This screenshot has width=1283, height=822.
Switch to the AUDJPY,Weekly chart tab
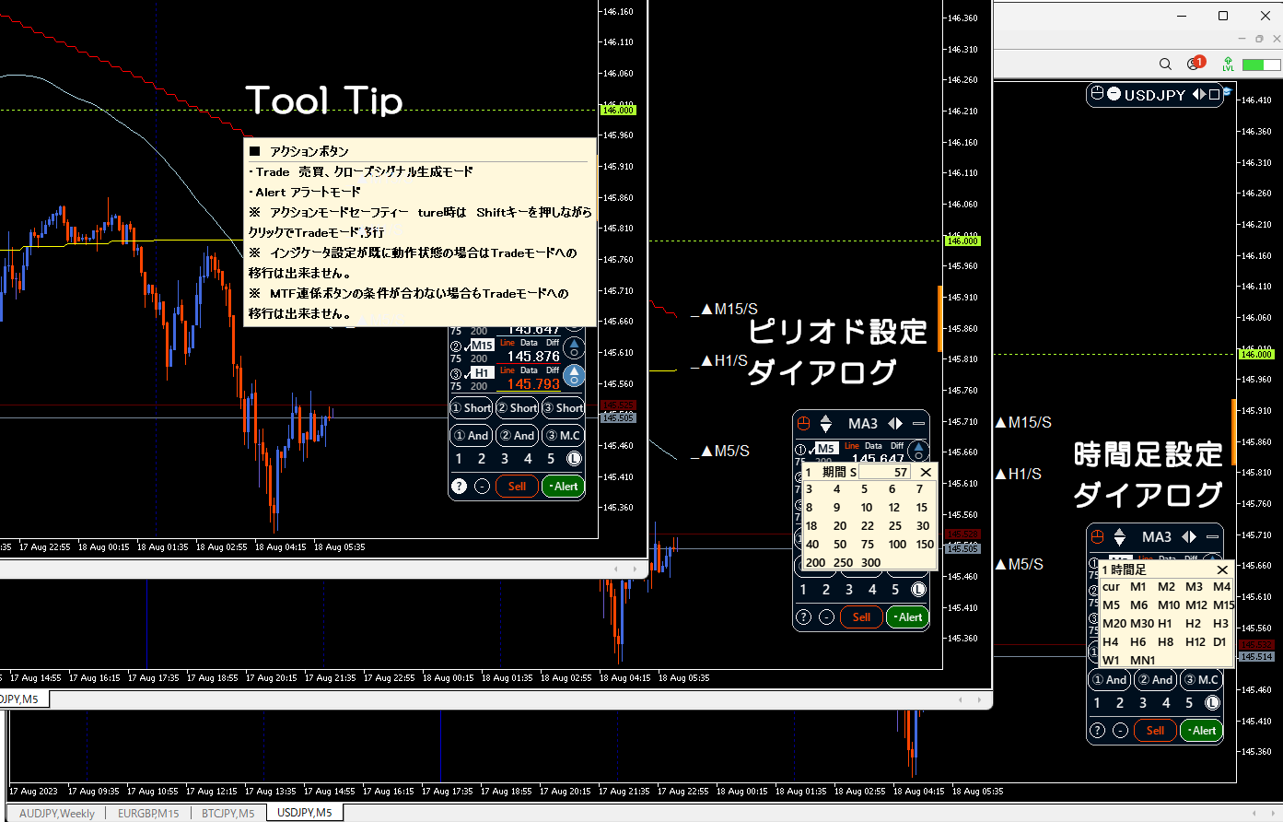click(x=57, y=814)
